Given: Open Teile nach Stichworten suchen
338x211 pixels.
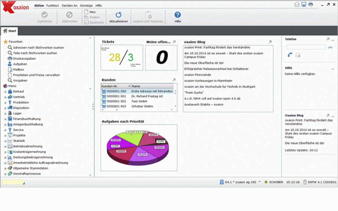Looking at the screenshot, I should pos(35,53).
